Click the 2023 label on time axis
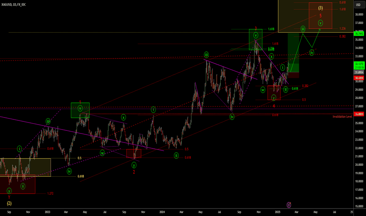Screen dimensions: 366x216 (x=48, y=212)
